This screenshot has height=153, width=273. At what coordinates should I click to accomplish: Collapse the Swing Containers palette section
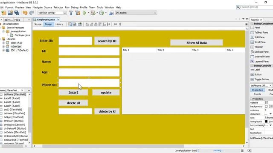coord(252,24)
